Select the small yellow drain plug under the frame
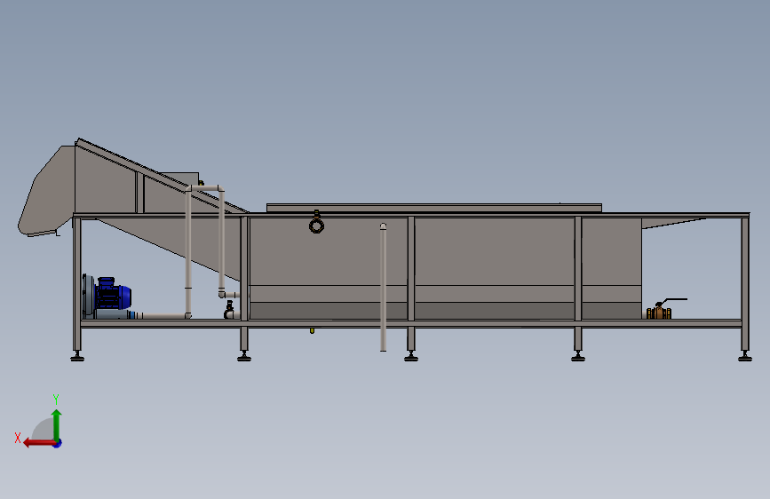Screen dimensions: 770x499 pos(312,331)
